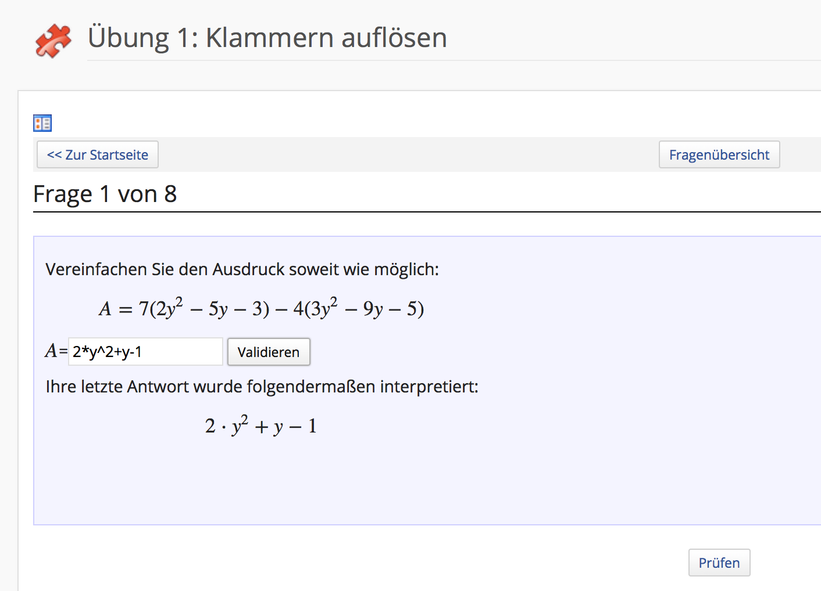The width and height of the screenshot is (821, 591).
Task: Click the Ihre letzte Antwort interpretation text
Action: [262, 387]
